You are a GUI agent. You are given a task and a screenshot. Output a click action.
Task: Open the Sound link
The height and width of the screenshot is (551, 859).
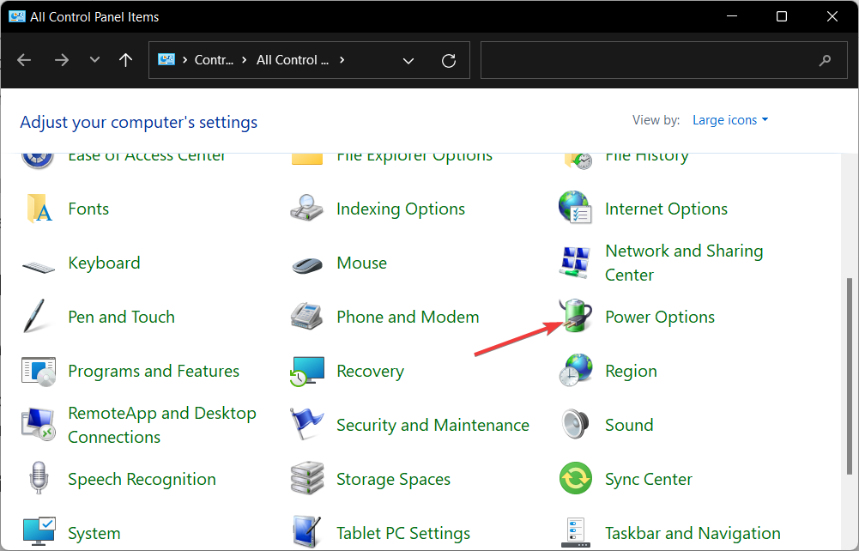coord(629,425)
